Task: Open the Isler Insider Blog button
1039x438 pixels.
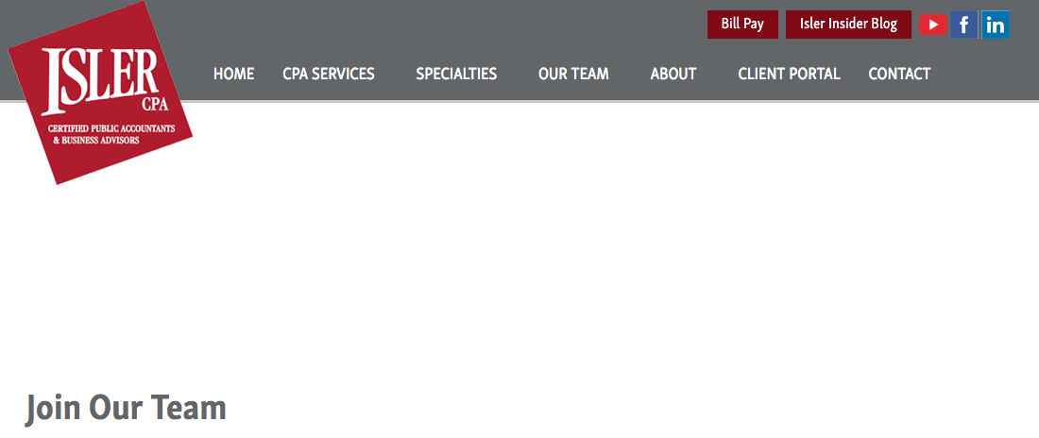Action: (x=848, y=25)
